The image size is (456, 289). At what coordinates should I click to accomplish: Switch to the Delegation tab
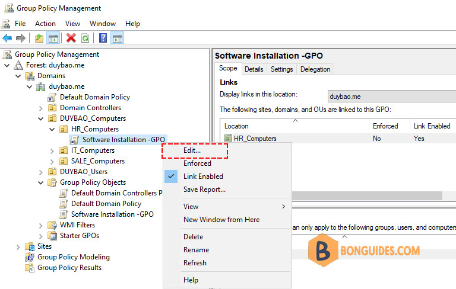click(x=315, y=69)
